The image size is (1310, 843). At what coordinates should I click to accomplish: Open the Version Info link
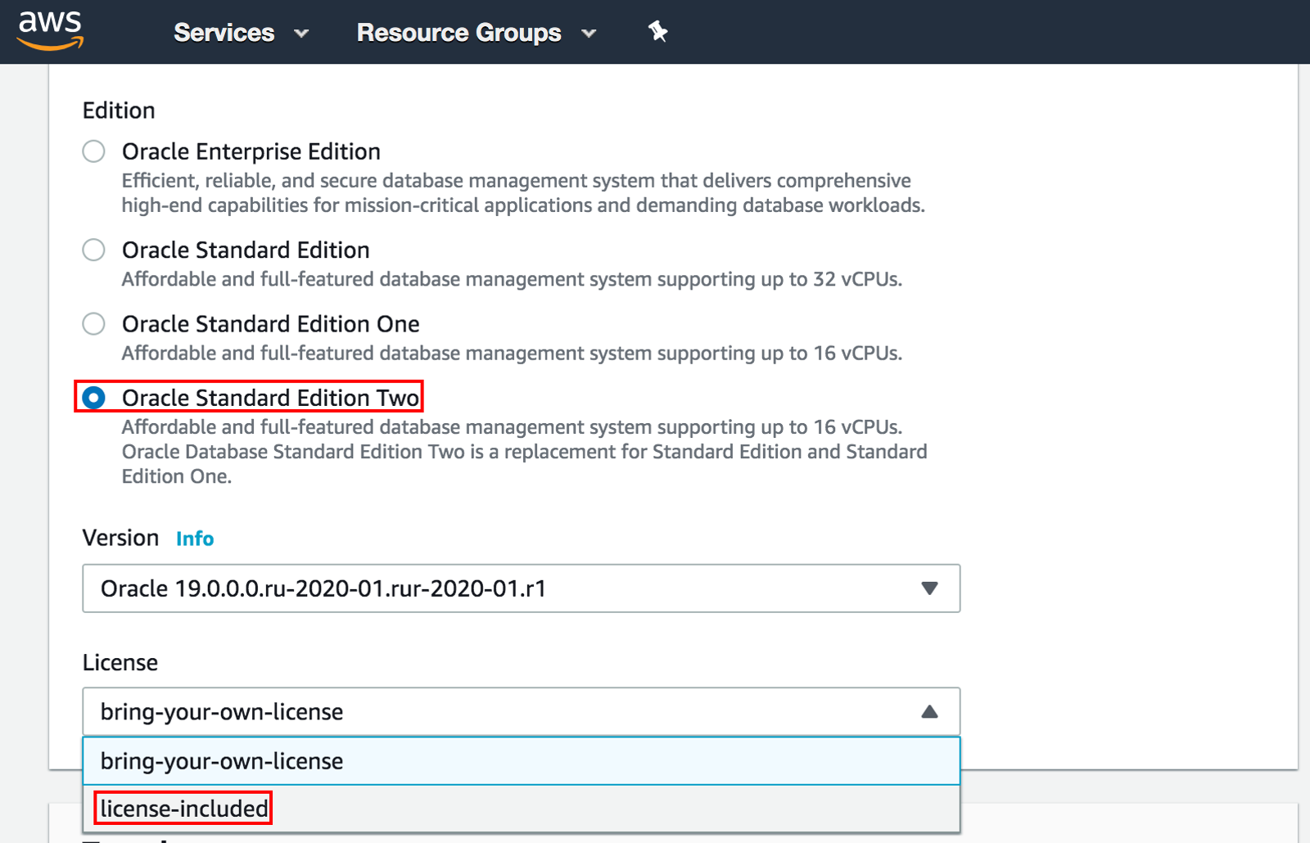pos(195,539)
